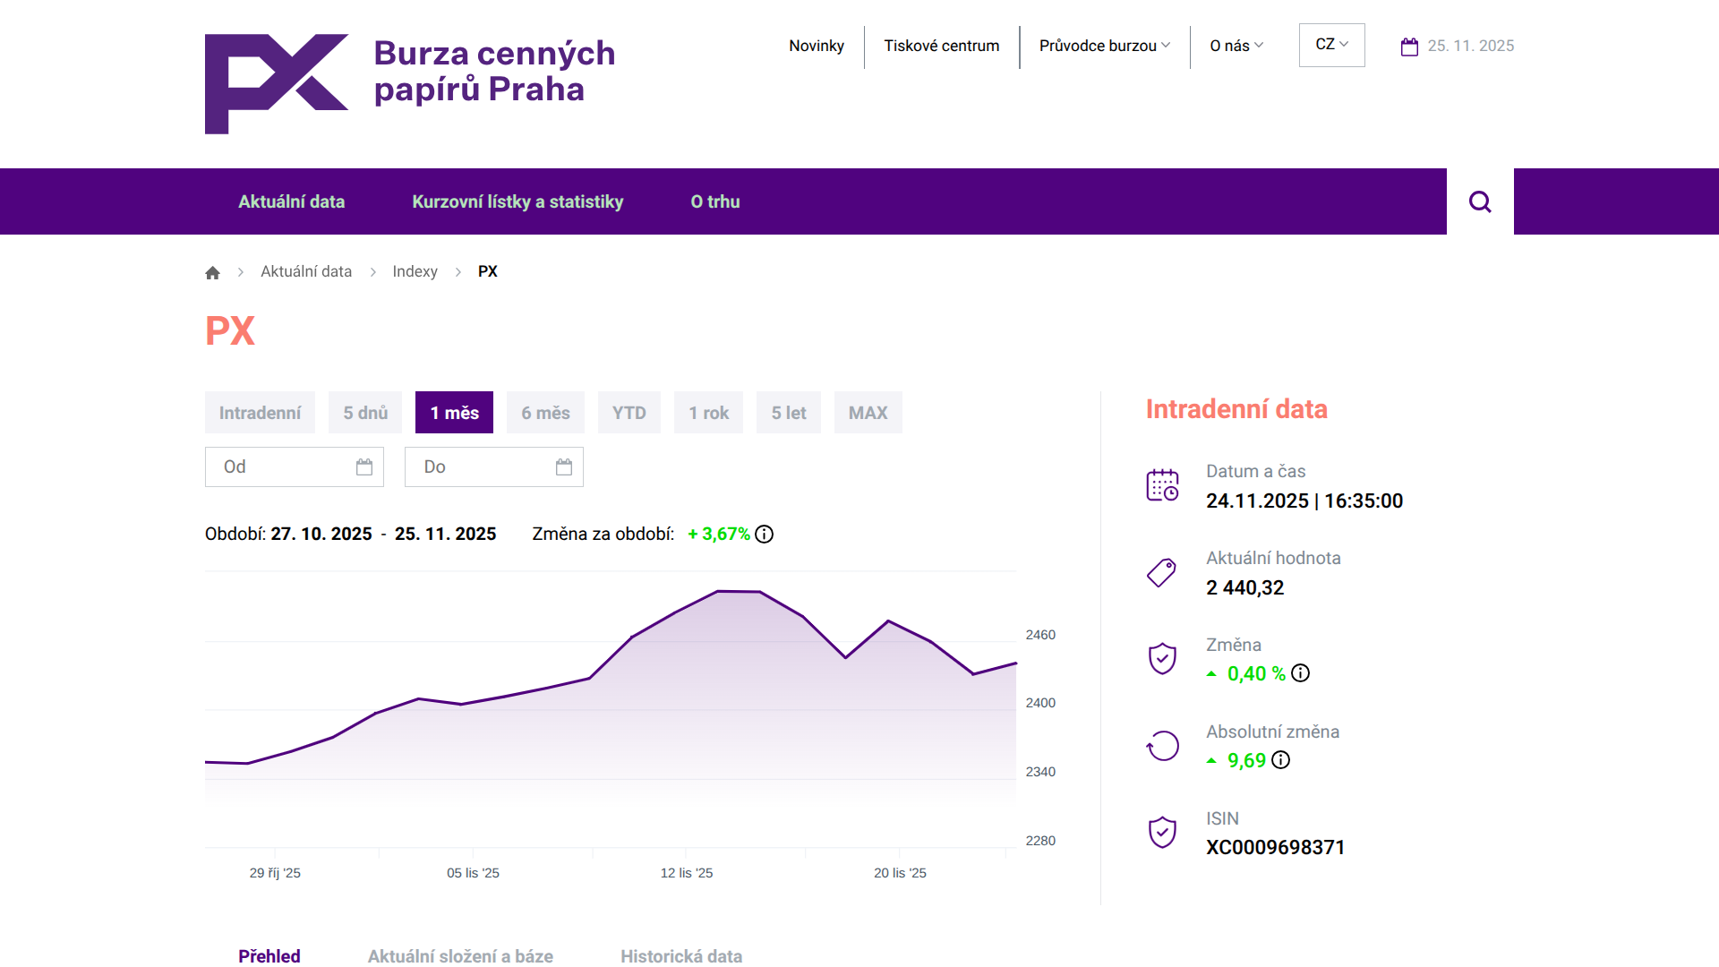The height and width of the screenshot is (967, 1719).
Task: Click the Datum a čas calendar-clock icon
Action: 1162,485
